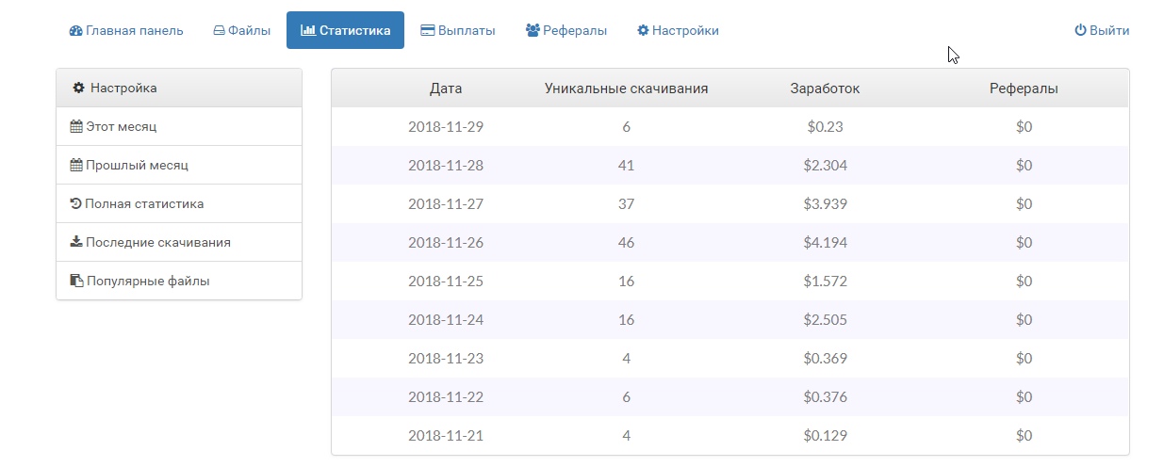Go to Главная панель
This screenshot has width=1164, height=467.
tap(126, 30)
